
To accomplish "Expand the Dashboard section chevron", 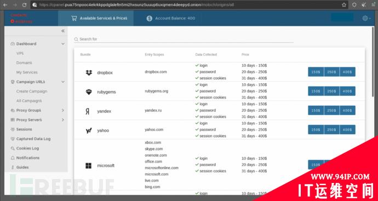I will (x=63, y=44).
